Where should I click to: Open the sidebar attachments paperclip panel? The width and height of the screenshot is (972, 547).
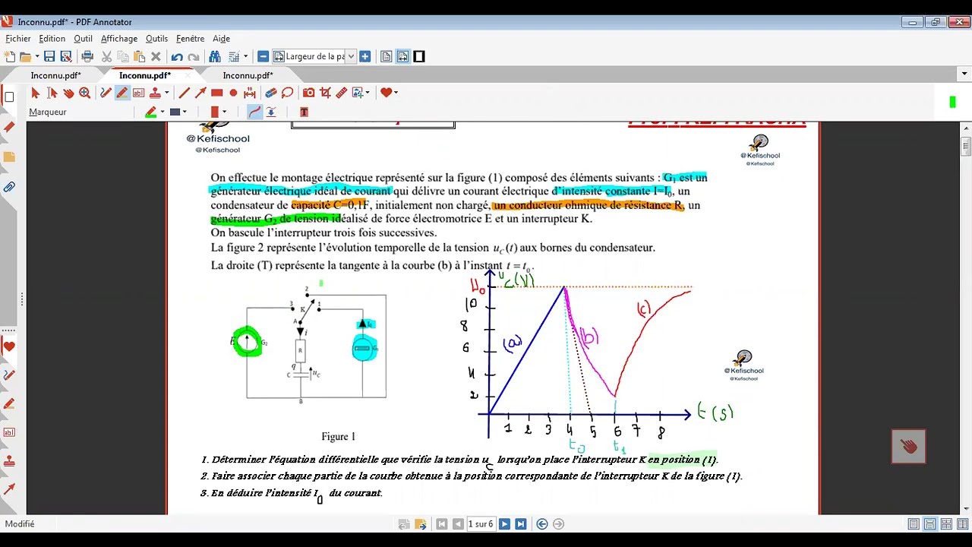coord(9,187)
